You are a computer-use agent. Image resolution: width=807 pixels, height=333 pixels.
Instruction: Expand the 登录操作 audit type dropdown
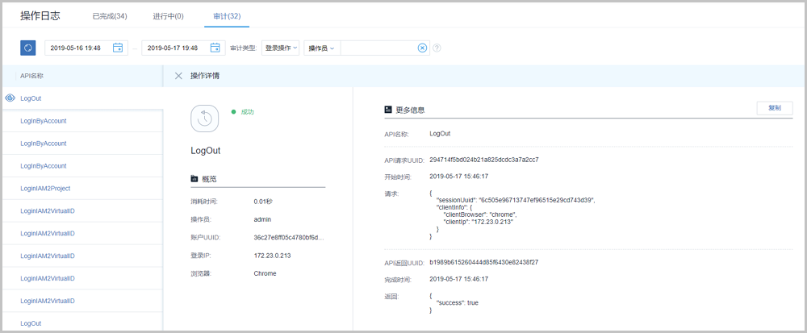[282, 48]
